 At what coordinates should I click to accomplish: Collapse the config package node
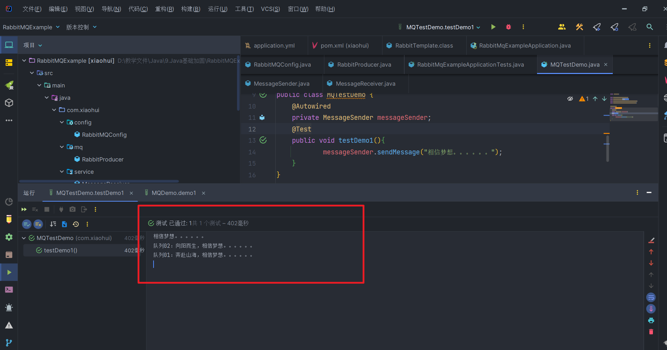tap(62, 122)
